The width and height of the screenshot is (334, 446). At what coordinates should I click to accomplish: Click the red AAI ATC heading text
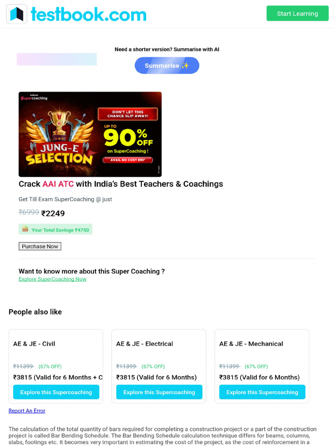pos(58,184)
